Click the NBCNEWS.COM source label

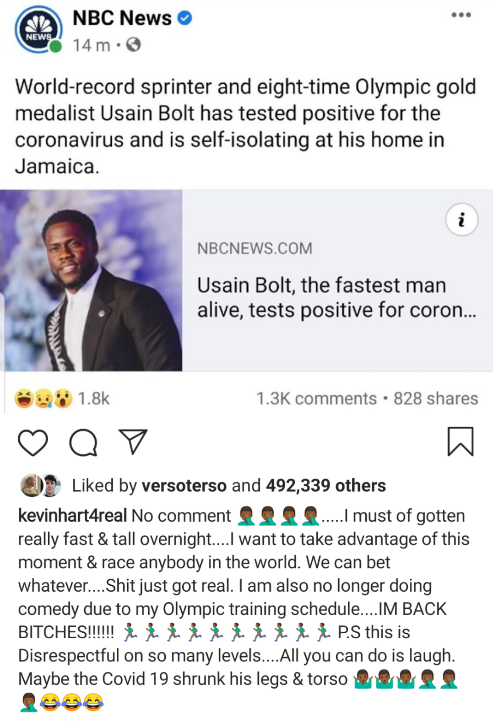click(255, 248)
